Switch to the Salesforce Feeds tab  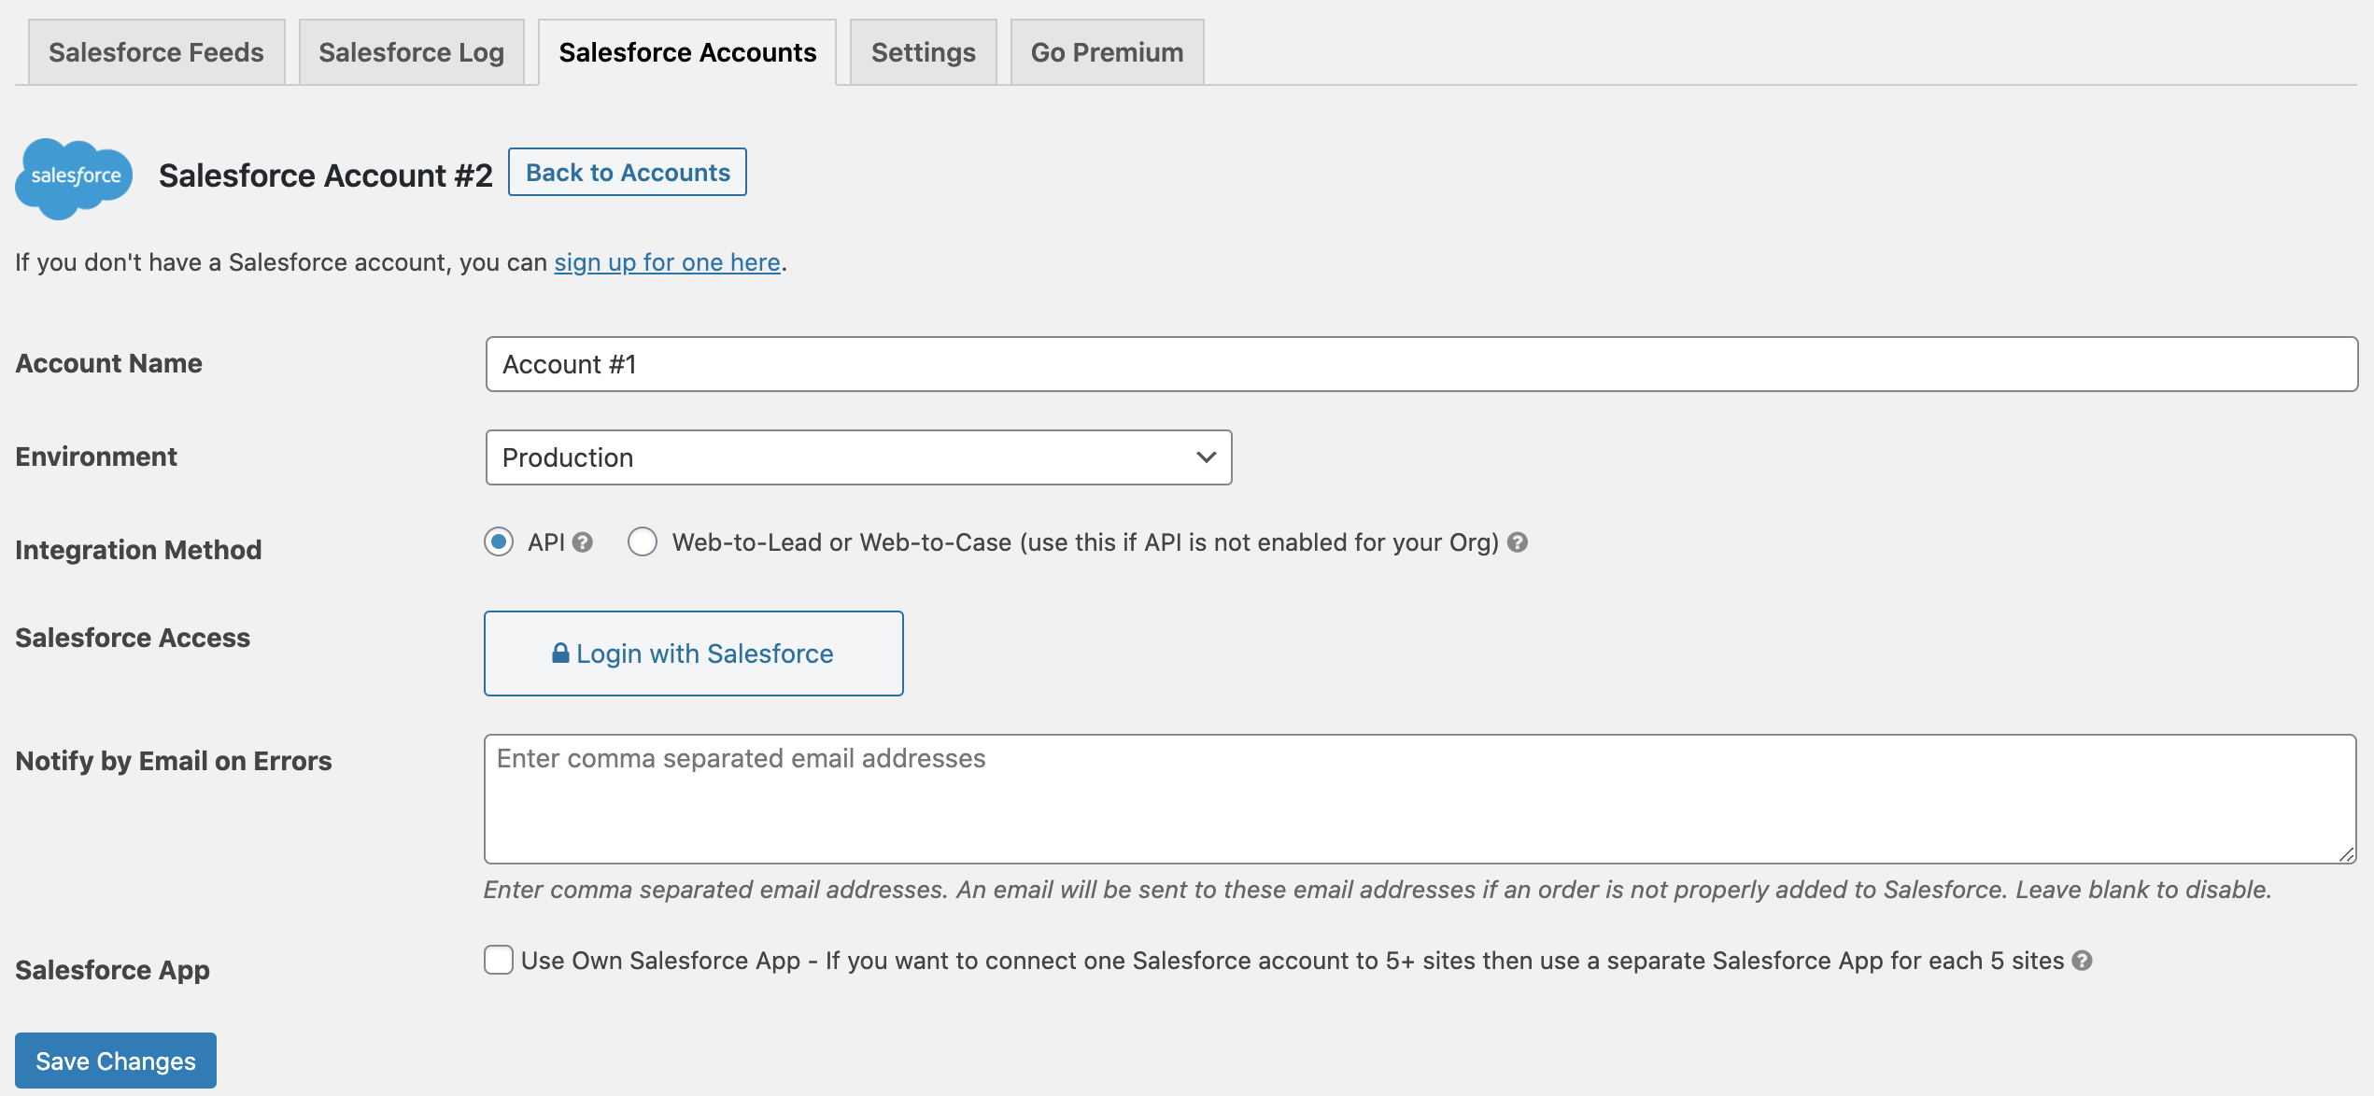[x=156, y=52]
